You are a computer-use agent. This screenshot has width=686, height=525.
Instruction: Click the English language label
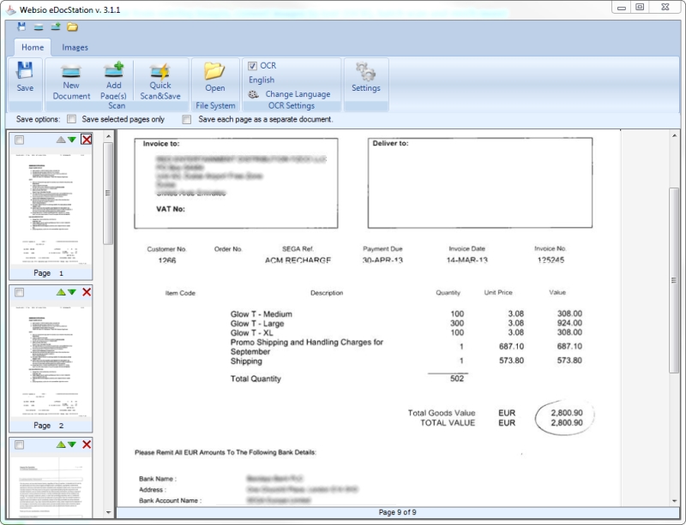pyautogui.click(x=262, y=80)
